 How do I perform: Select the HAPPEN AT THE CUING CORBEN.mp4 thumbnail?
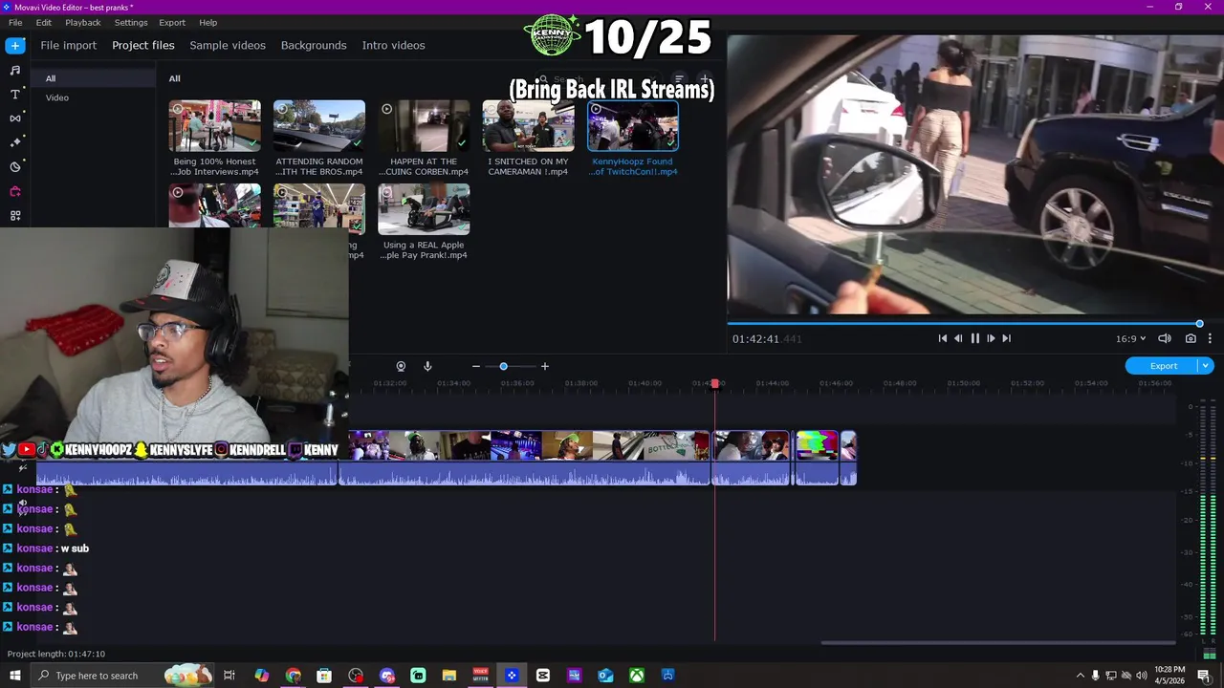coord(424,126)
